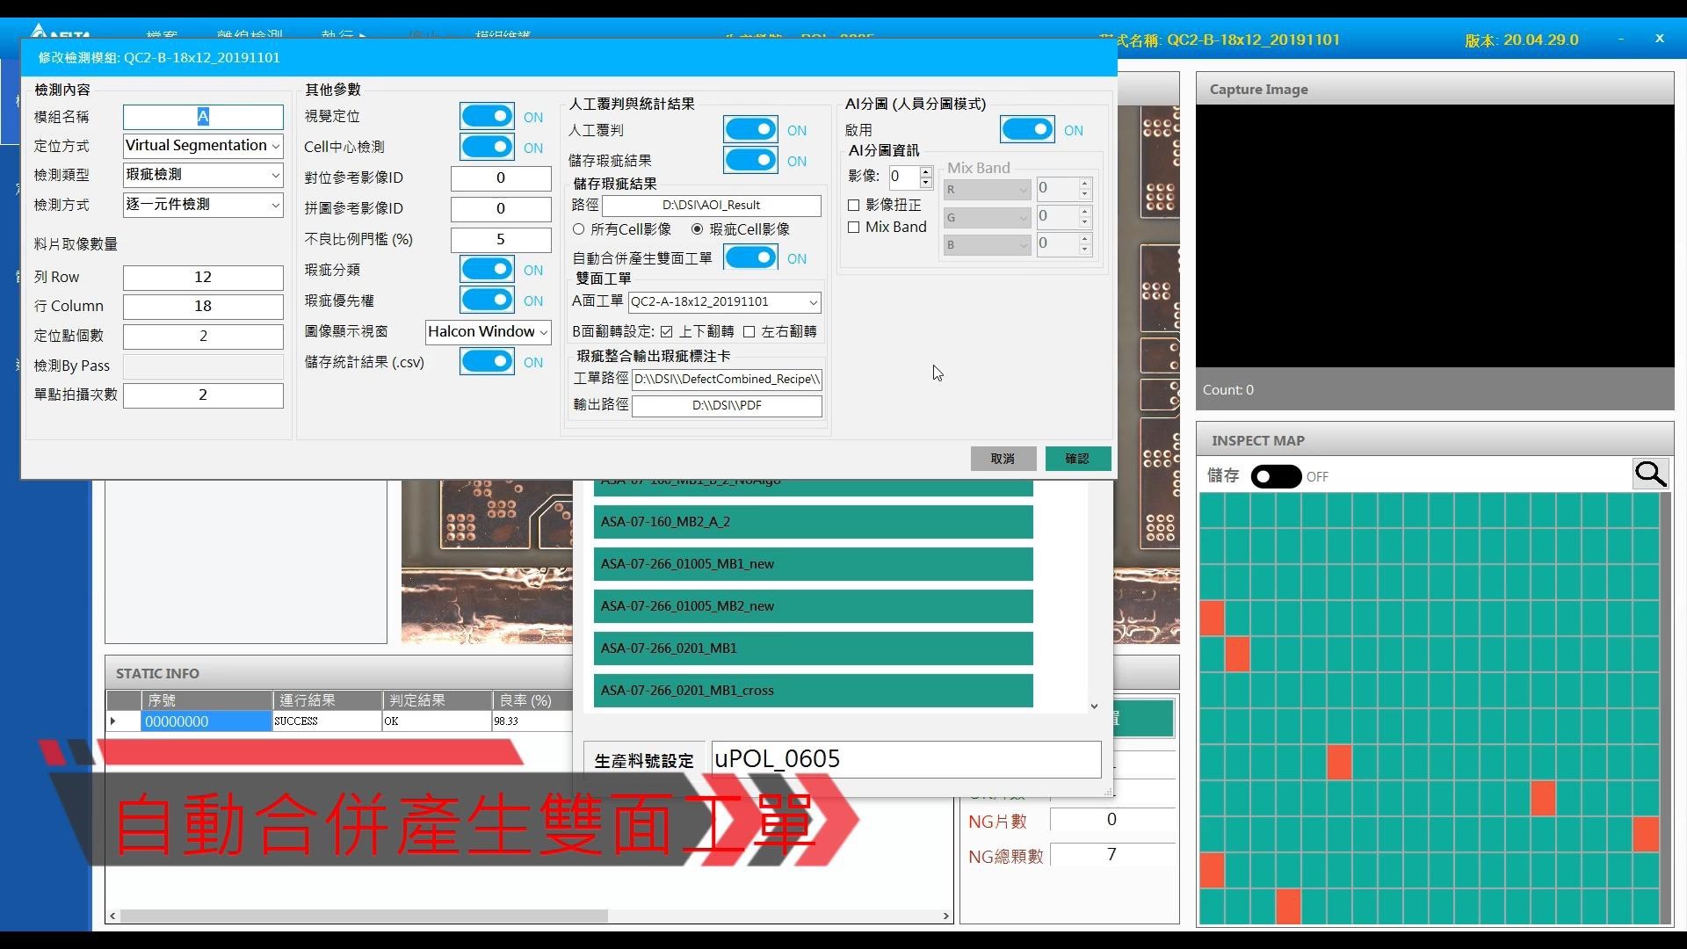Toggle 視覺定位 switch off
This screenshot has height=949, width=1687.
click(x=487, y=117)
